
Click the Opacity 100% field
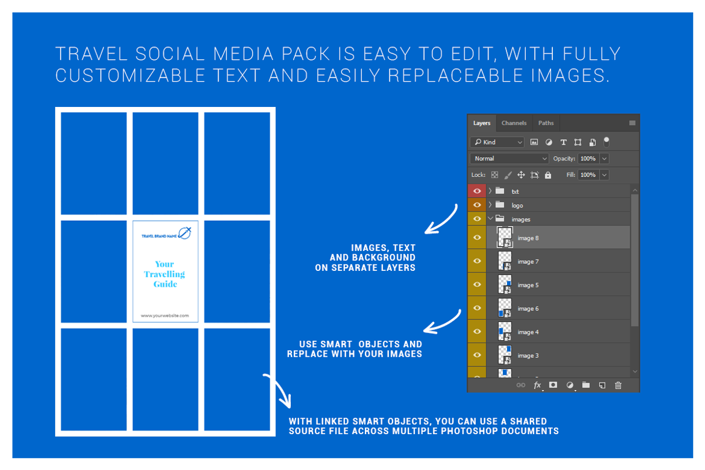click(x=589, y=159)
